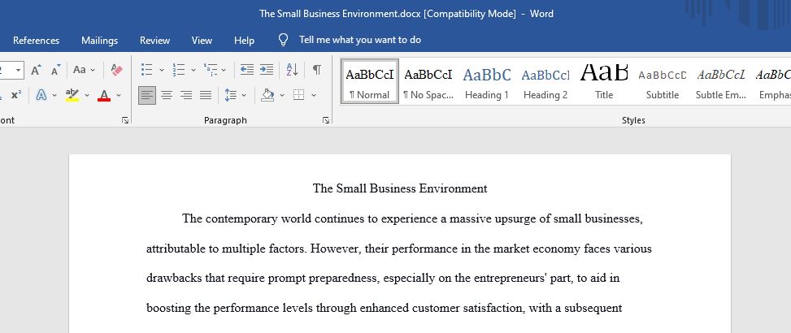Image resolution: width=791 pixels, height=333 pixels.
Task: Expand font color dropdown arrow
Action: click(x=119, y=95)
